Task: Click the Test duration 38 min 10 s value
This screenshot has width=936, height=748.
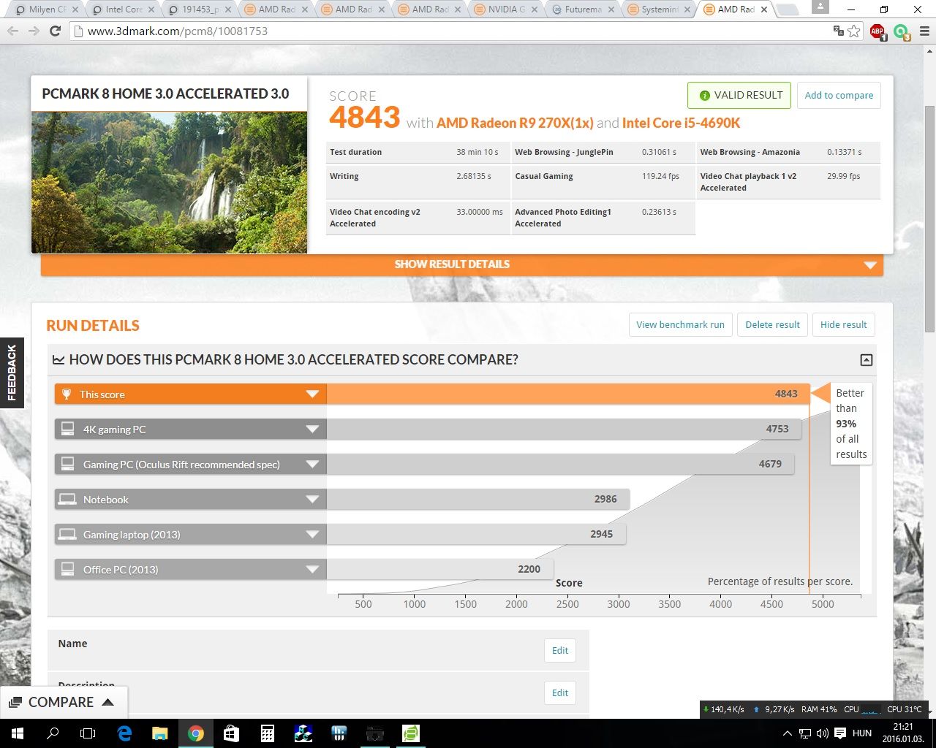Action: 477,152
